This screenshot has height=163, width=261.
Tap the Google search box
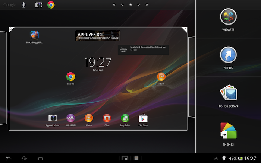point(9,5)
